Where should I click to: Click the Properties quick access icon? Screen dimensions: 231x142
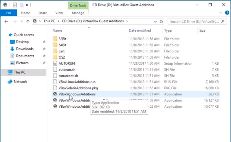pyautogui.click(x=15, y=5)
